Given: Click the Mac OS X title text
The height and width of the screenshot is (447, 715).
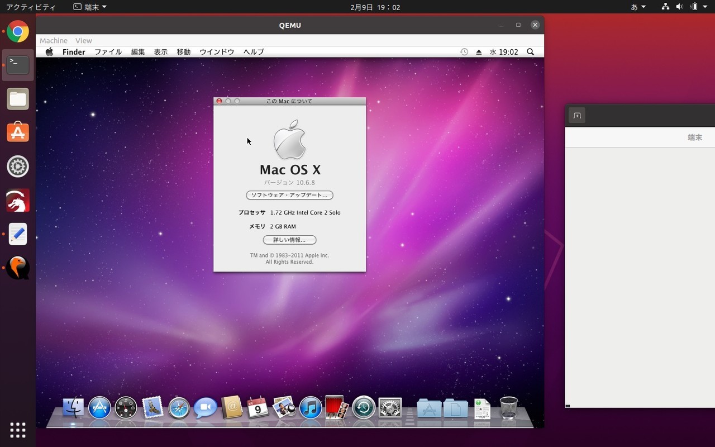Looking at the screenshot, I should point(290,170).
